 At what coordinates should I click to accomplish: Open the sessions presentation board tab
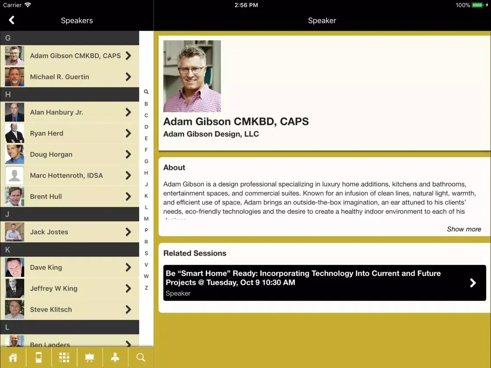tap(89, 357)
